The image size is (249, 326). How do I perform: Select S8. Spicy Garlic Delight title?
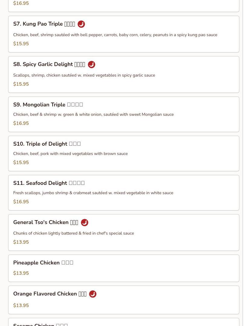tap(49, 65)
